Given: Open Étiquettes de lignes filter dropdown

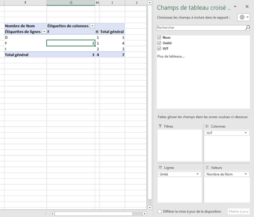Looking at the screenshot, I should (x=44, y=32).
